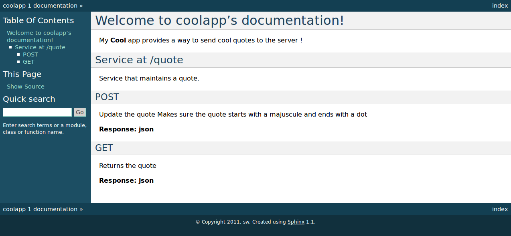The height and width of the screenshot is (236, 511).
Task: Jump to POST section from sidebar
Action: [x=30, y=54]
